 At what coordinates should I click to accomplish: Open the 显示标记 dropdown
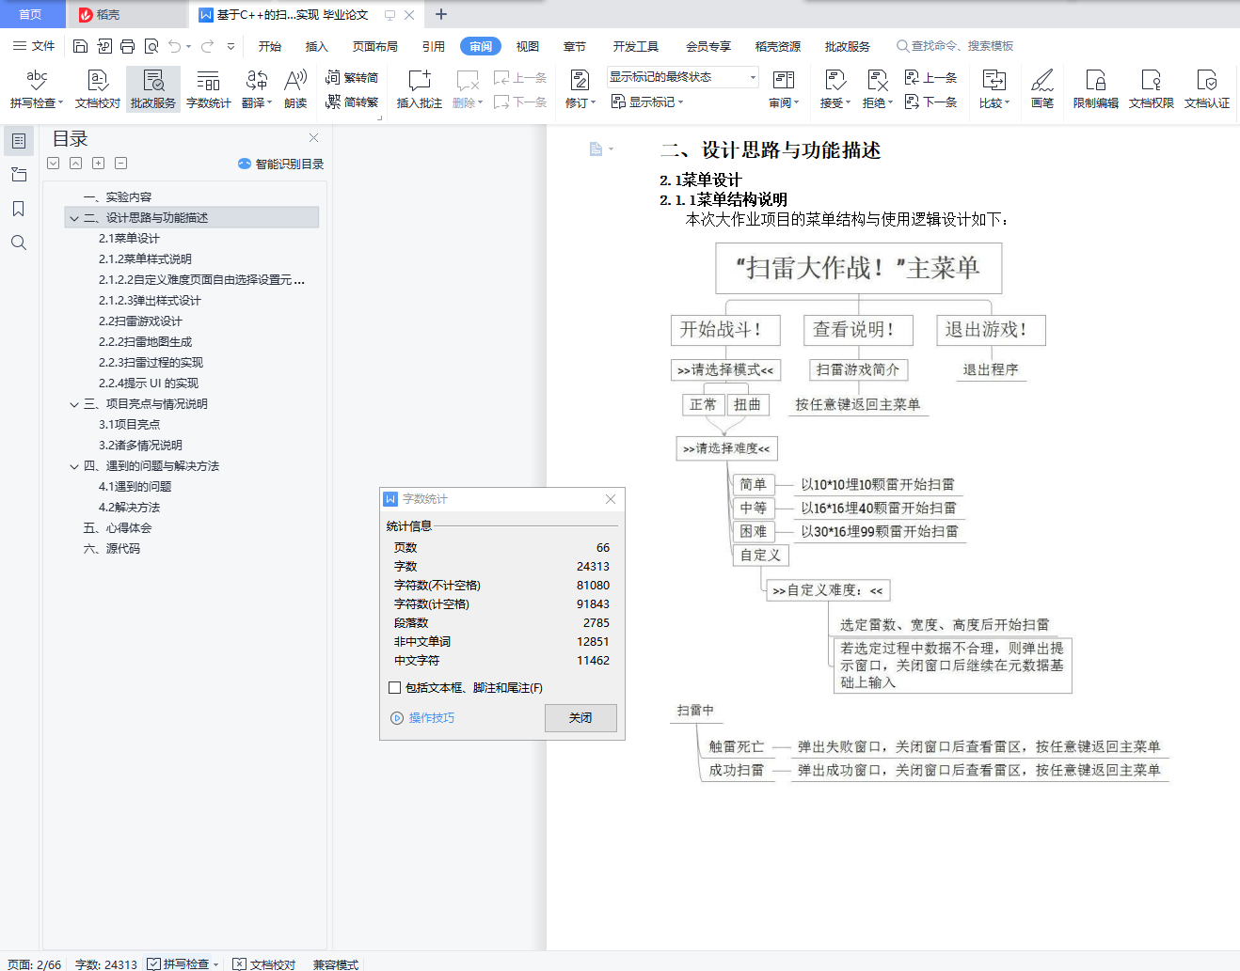[x=647, y=102]
